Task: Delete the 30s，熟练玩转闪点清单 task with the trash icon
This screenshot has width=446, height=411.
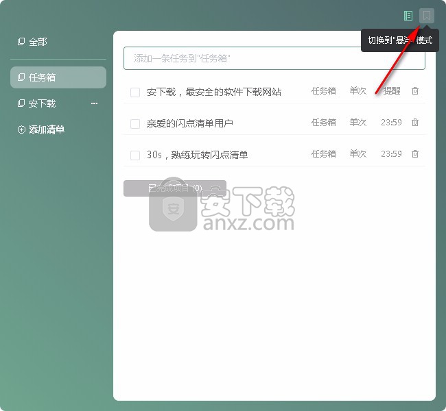Action: (x=415, y=154)
